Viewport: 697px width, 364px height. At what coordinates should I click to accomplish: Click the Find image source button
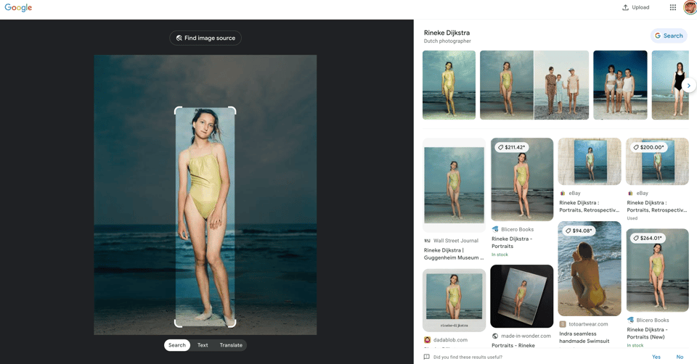[x=205, y=38]
